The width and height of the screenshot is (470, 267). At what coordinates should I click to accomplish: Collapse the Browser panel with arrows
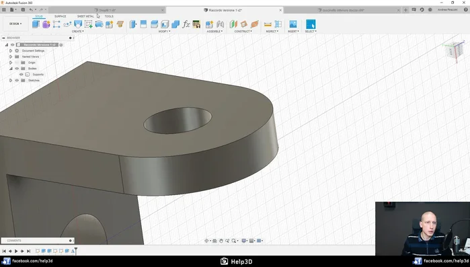tap(3, 38)
